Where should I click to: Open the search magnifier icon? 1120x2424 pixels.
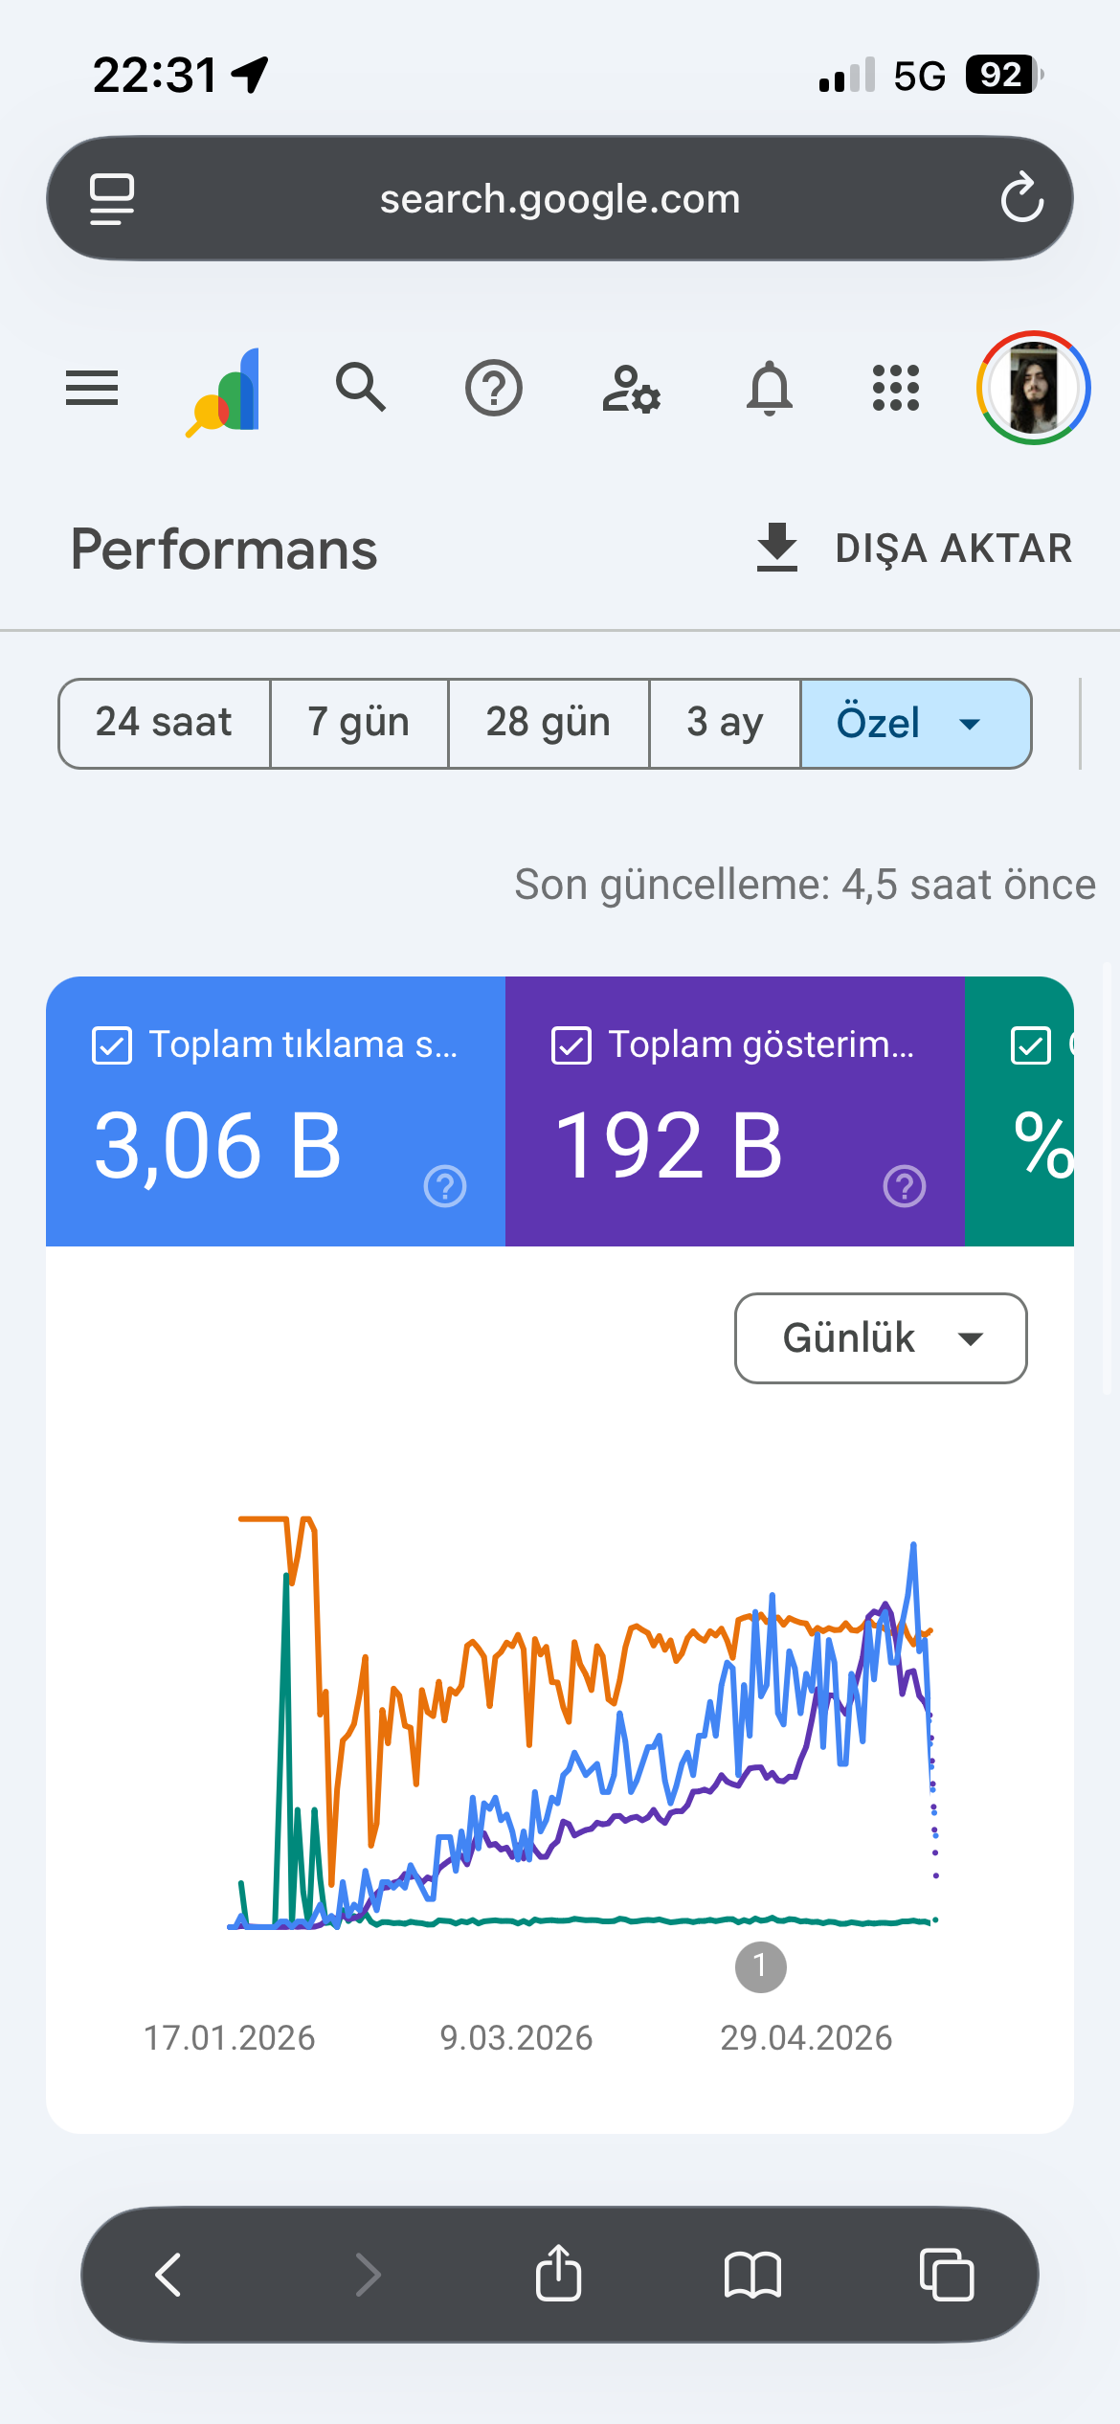[x=361, y=388]
